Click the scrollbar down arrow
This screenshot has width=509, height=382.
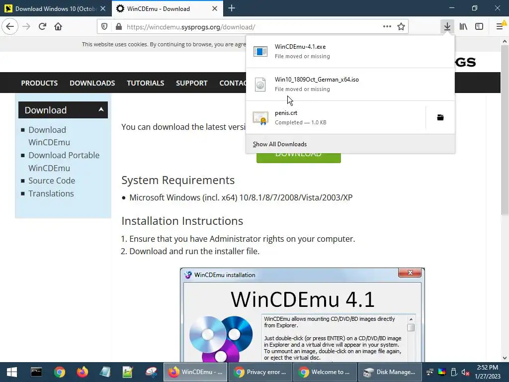click(x=505, y=358)
